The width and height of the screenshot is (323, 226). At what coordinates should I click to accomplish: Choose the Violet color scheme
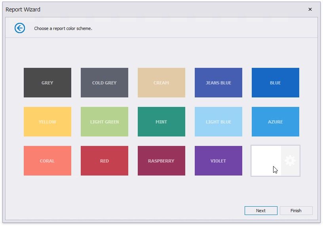(x=218, y=161)
